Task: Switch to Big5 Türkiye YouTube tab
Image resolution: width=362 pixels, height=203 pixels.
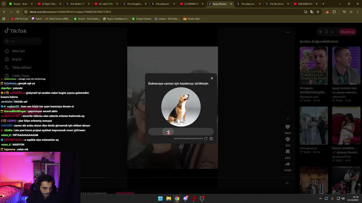Action: click(x=49, y=4)
